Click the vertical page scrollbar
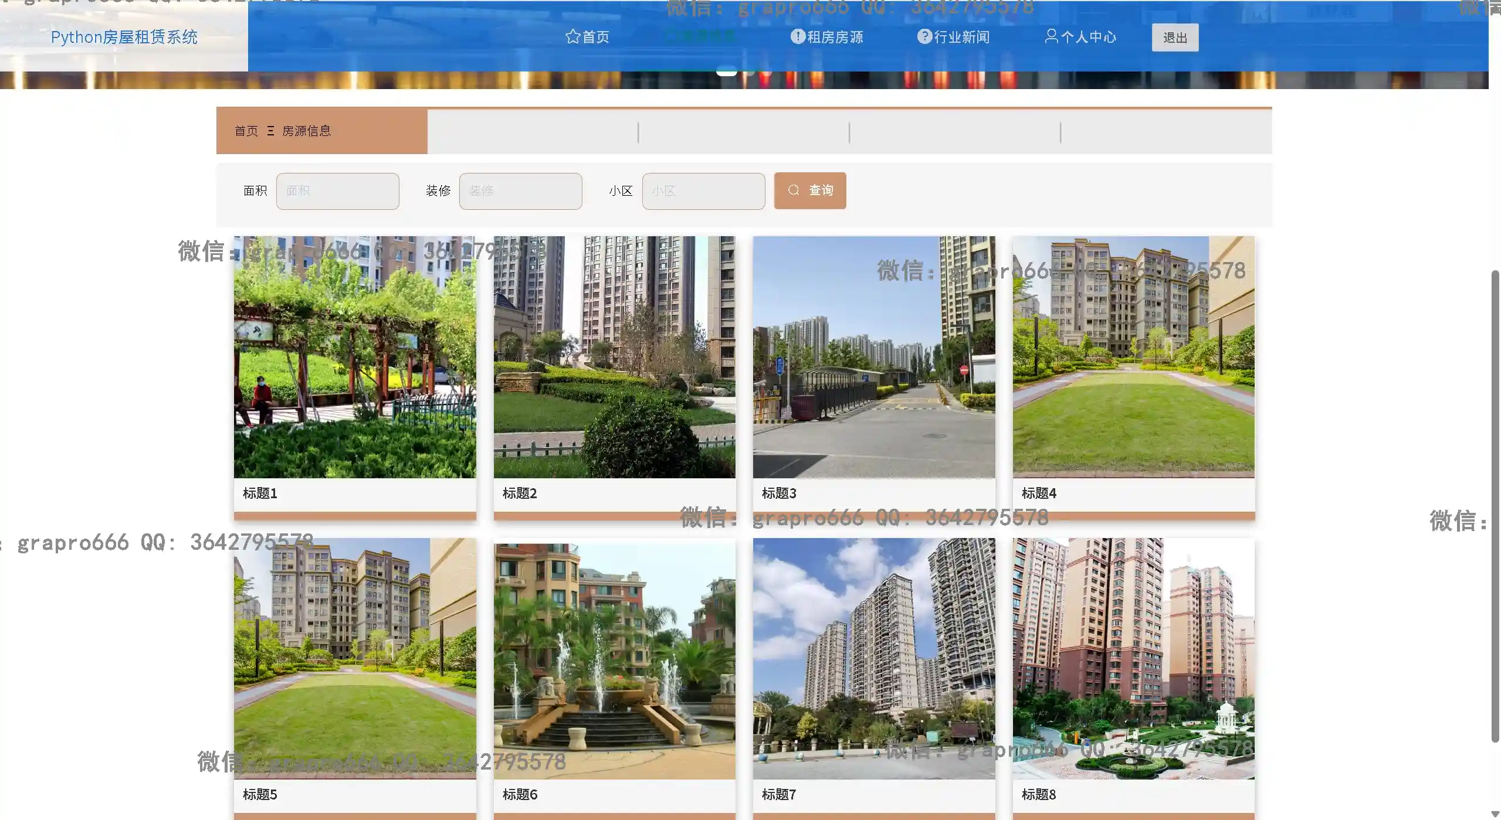This screenshot has width=1501, height=820. (x=1495, y=504)
